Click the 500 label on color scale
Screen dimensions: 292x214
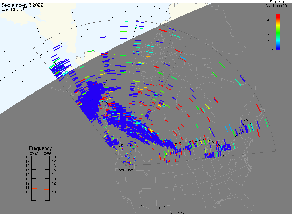271,13
